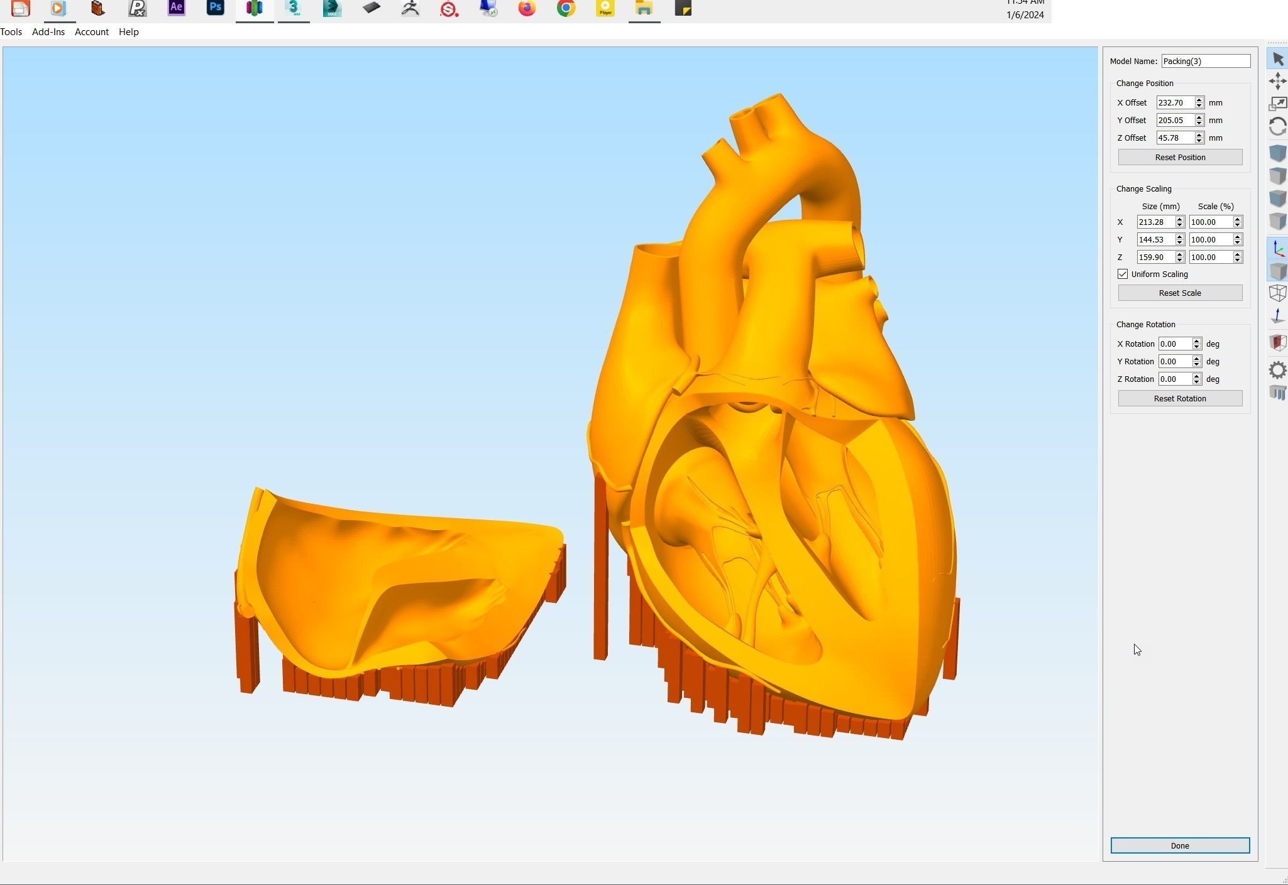Click into the Y Offset value field
Viewport: 1288px width, 885px height.
click(x=1175, y=120)
